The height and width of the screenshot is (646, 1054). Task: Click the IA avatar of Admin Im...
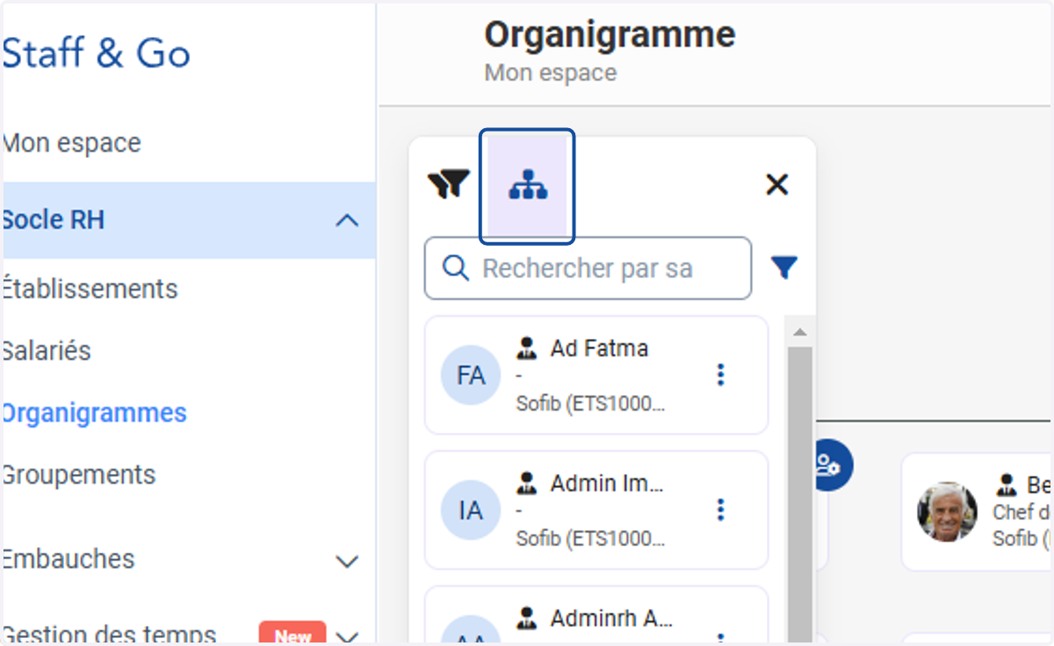[x=471, y=510]
